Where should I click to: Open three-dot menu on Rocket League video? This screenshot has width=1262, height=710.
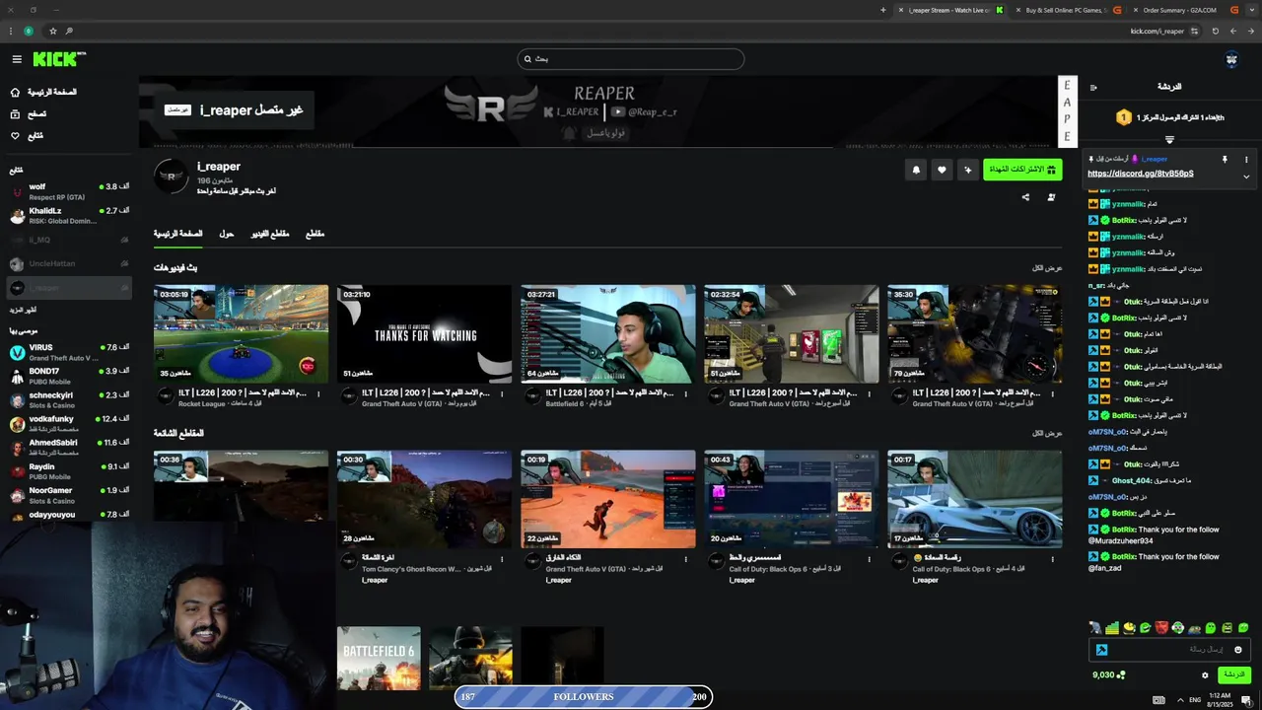click(318, 393)
